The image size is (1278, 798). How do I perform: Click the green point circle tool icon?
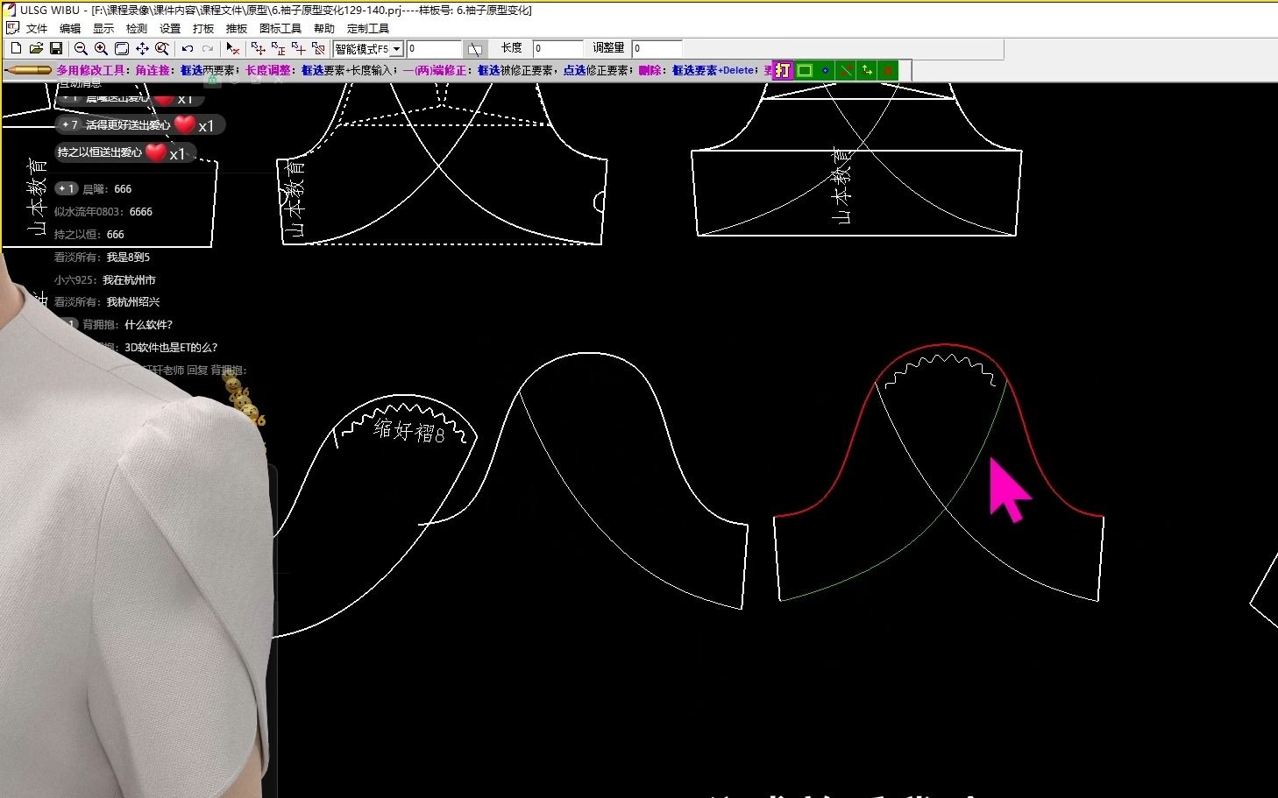point(825,70)
